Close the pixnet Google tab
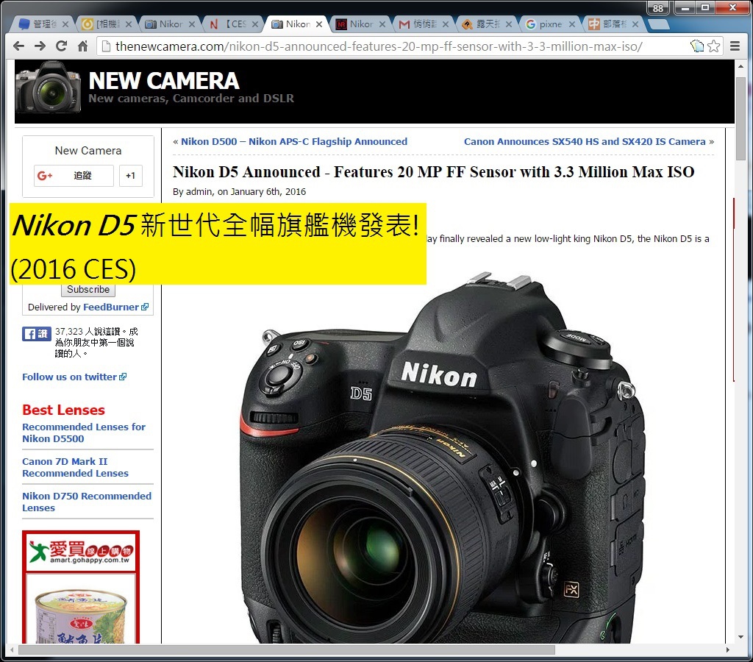The image size is (753, 662). click(572, 24)
